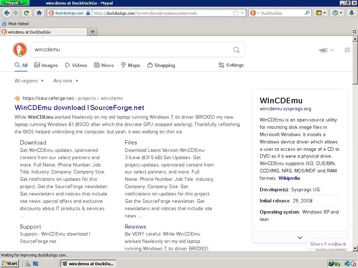Open the Windows Start menu
Screen dimensions: 358x268
pyautogui.click(x=9, y=263)
